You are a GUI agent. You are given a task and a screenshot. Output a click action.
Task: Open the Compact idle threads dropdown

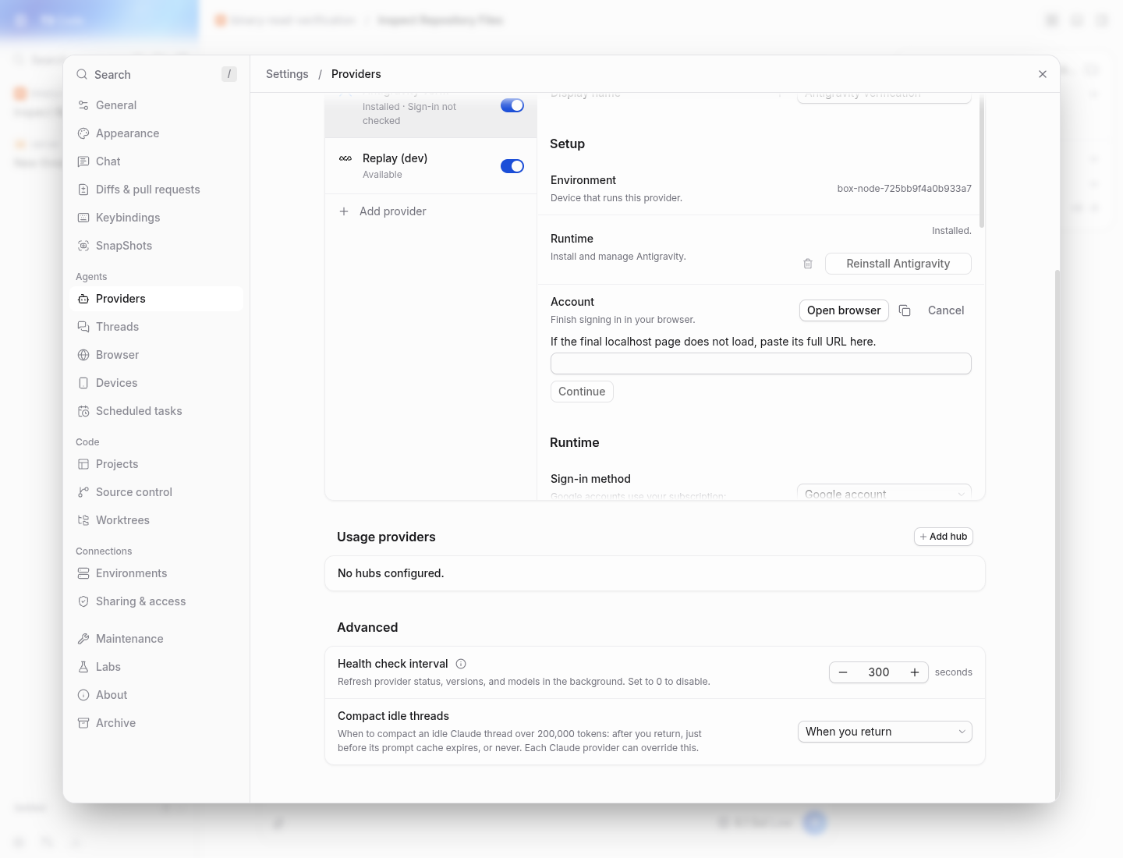pos(885,732)
